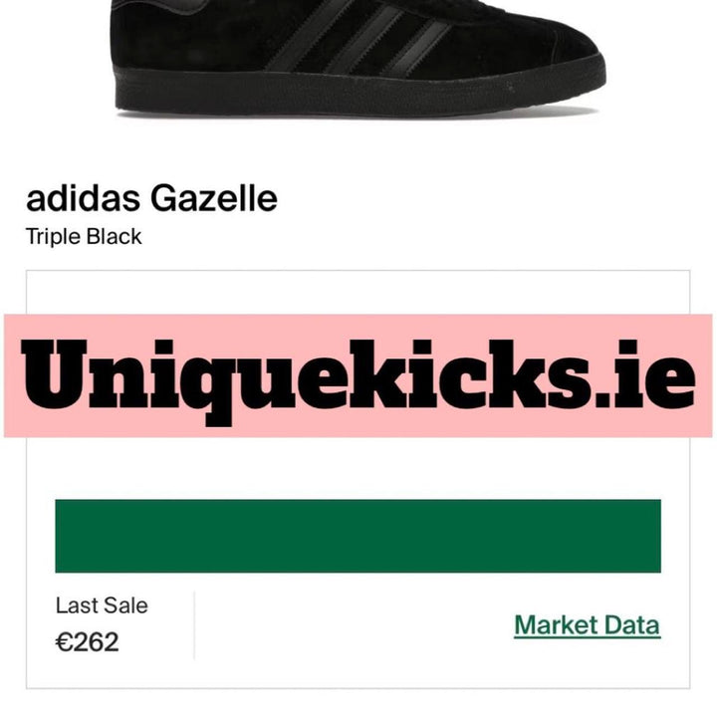Click the large U in the Uniquekicks banner
This screenshot has width=717, height=717.
(x=54, y=374)
